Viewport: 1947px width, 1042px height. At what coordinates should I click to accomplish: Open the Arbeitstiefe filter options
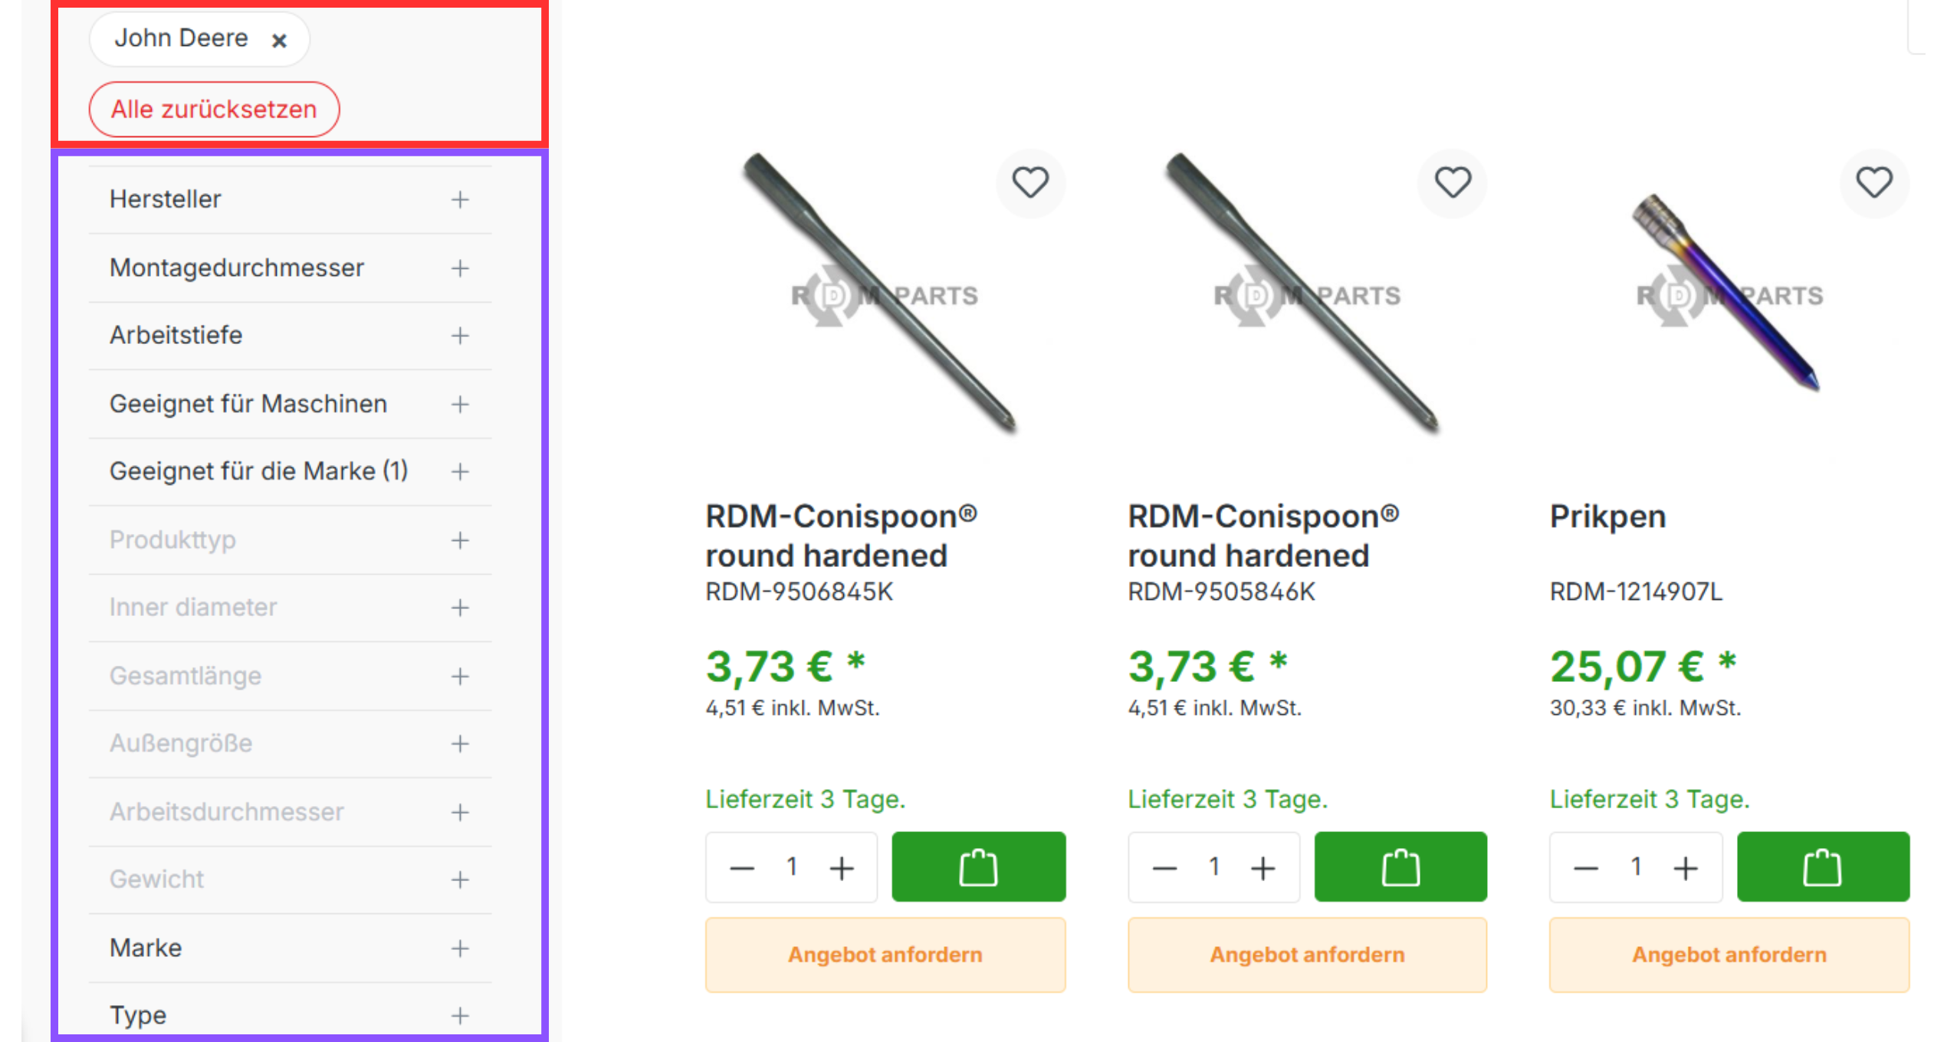[x=459, y=336]
